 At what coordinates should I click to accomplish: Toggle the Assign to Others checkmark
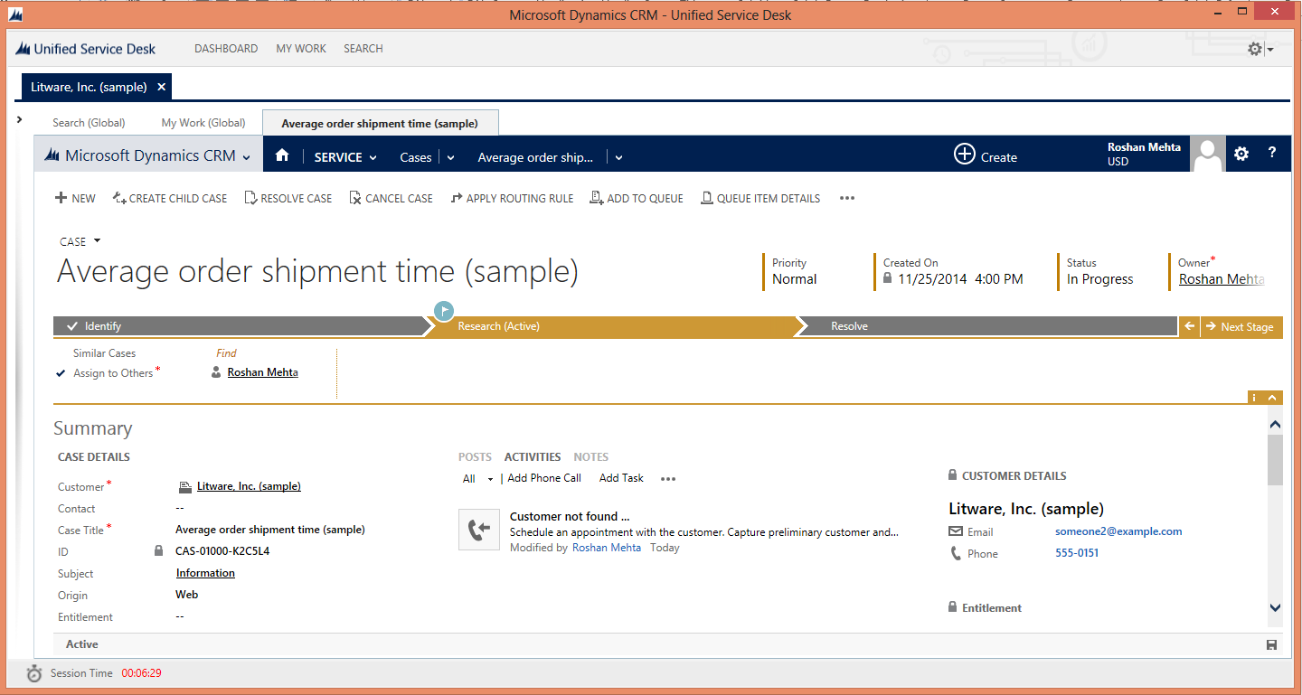click(61, 373)
